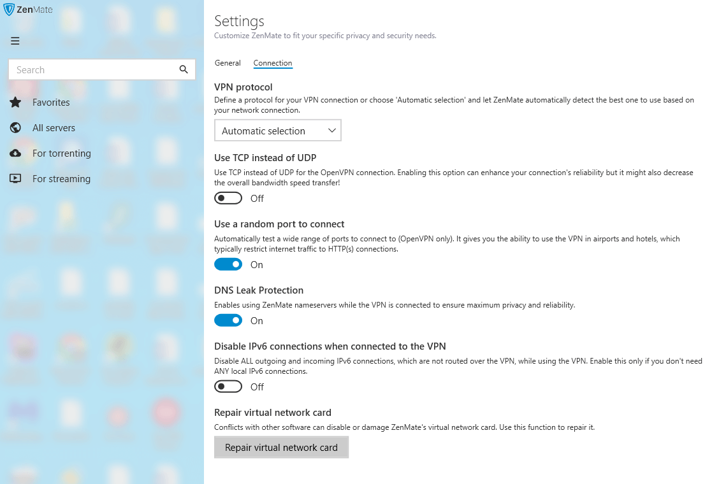The height and width of the screenshot is (484, 712).
Task: Open All servers list
Action: [54, 128]
